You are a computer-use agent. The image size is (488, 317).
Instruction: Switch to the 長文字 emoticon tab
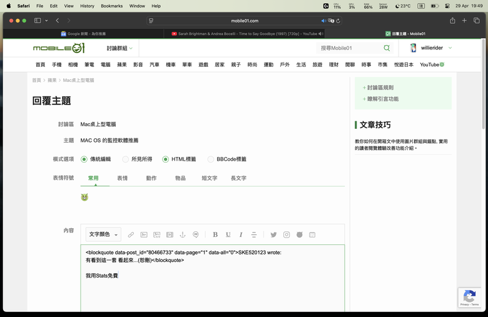point(238,178)
